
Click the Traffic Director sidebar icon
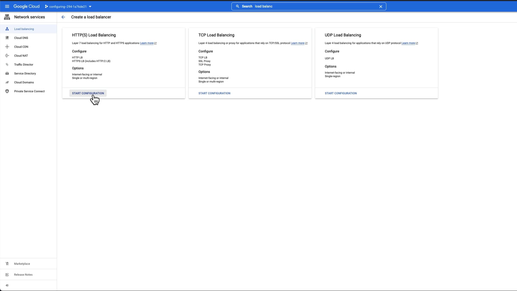pos(7,65)
